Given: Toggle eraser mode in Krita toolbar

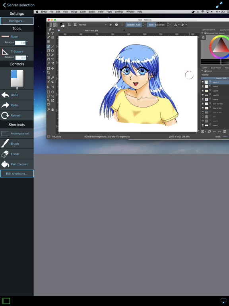Looking at the screenshot, I should 111,25.
